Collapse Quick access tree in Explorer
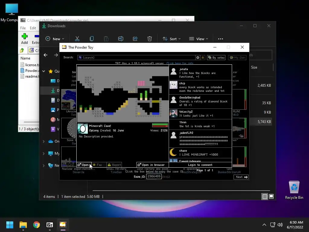This screenshot has height=232, width=309. tap(44, 71)
